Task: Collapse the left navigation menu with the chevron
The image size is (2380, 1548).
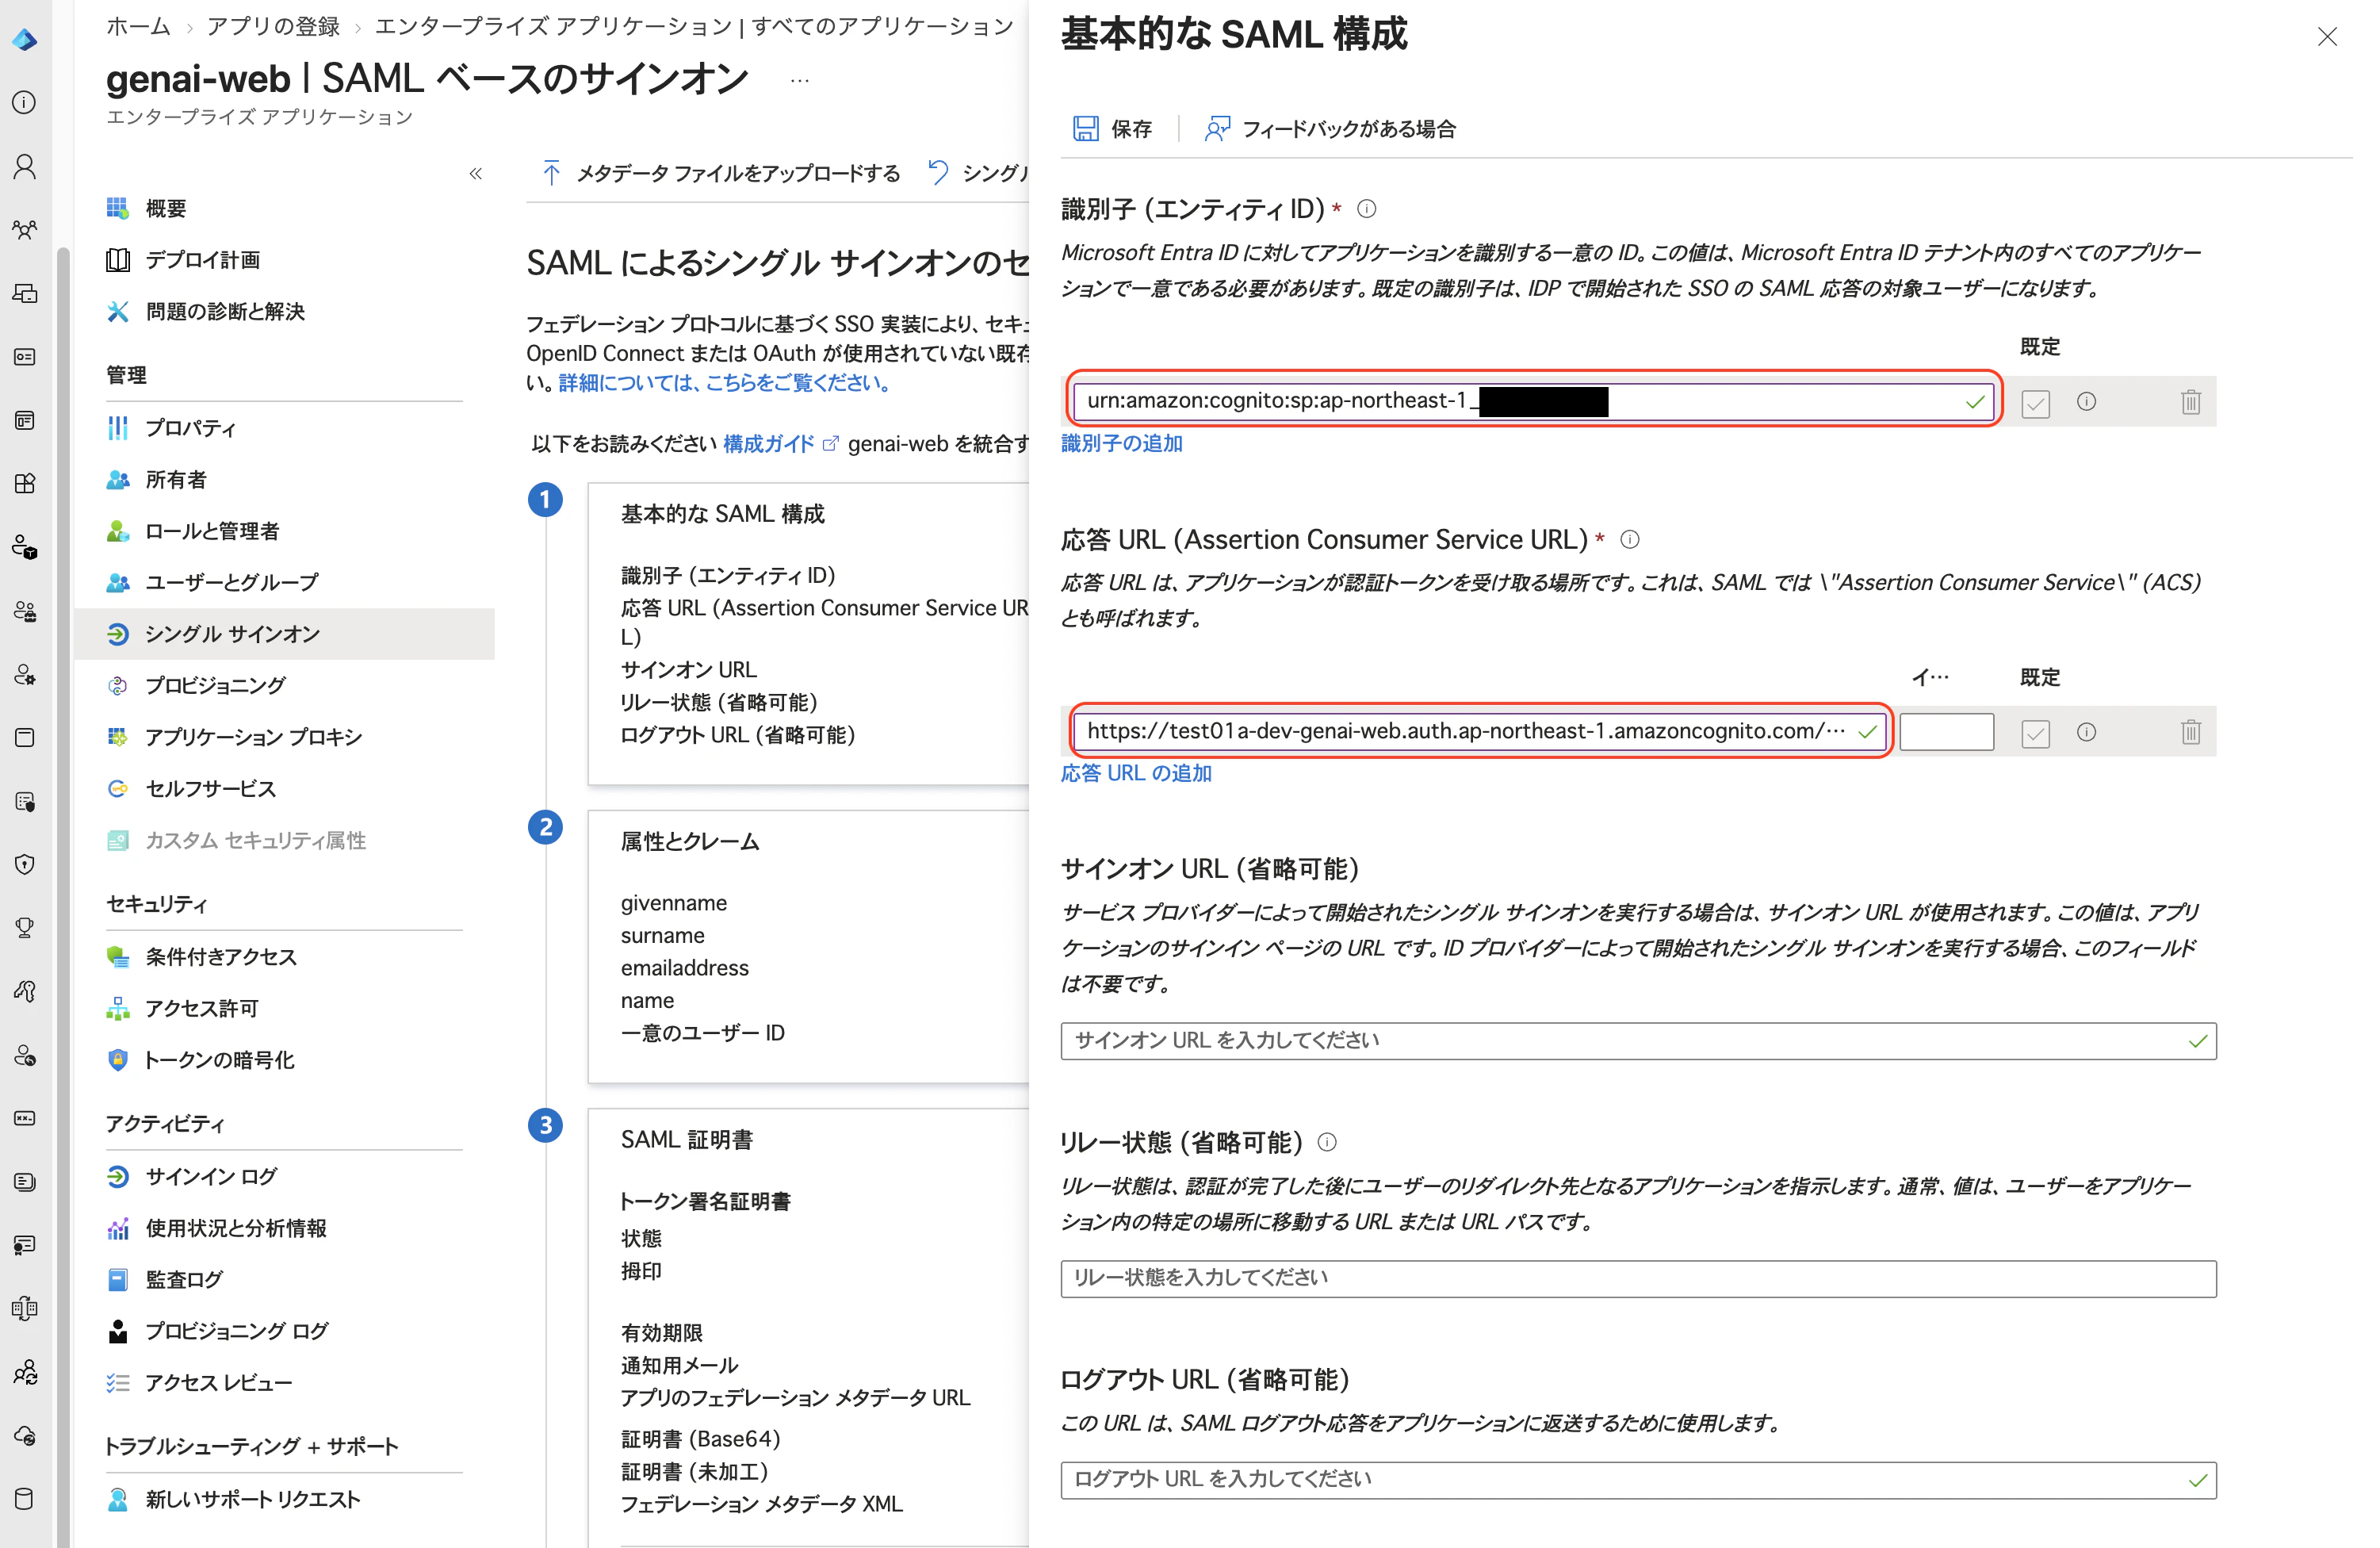Action: coord(476,174)
